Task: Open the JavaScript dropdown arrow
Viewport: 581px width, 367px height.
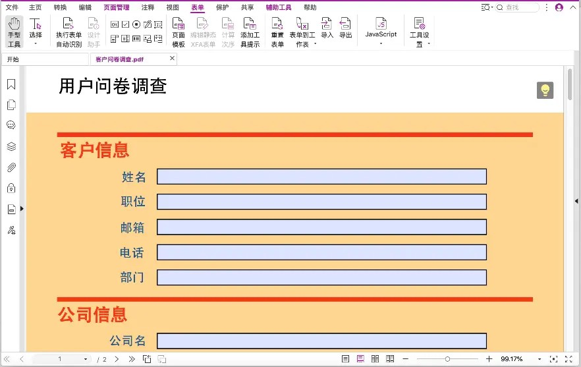Action: 381,43
